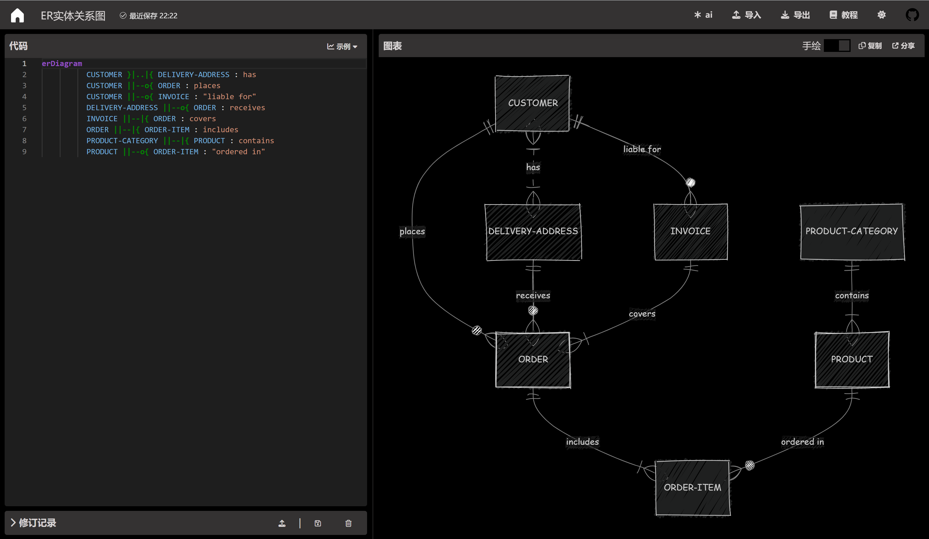The width and height of the screenshot is (929, 539).
Task: Select the CUSTOMER entity box in the diagram
Action: click(x=533, y=103)
